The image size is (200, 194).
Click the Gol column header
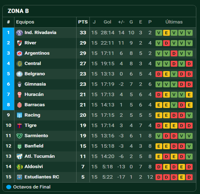(107, 22)
